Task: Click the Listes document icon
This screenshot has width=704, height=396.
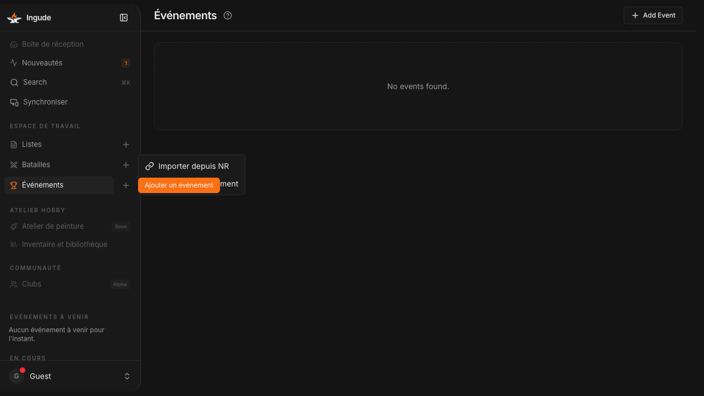Action: tap(14, 145)
